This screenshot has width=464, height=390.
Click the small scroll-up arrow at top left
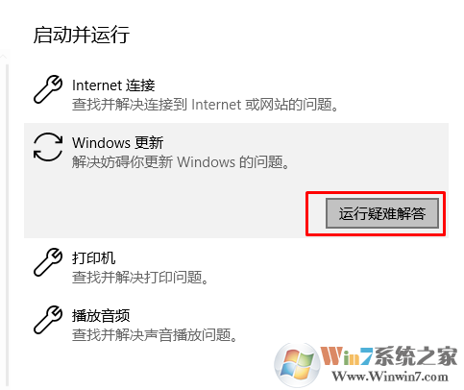coord(3,57)
